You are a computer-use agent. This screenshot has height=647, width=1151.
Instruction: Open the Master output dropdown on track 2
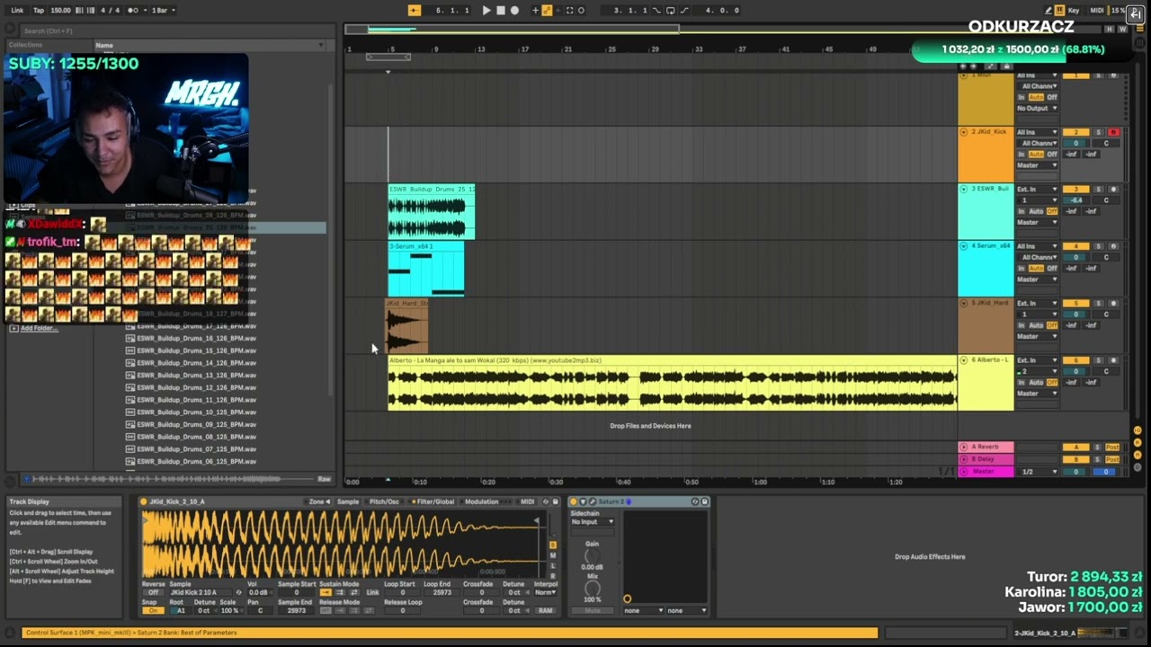1038,165
